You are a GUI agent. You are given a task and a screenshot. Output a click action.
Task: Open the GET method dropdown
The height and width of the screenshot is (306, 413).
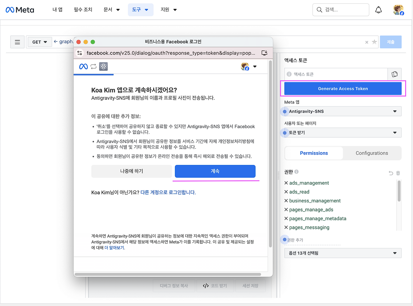click(x=40, y=42)
